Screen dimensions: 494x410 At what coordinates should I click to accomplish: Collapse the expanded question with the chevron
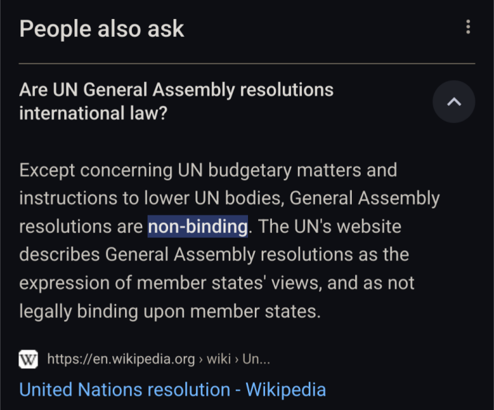click(454, 102)
